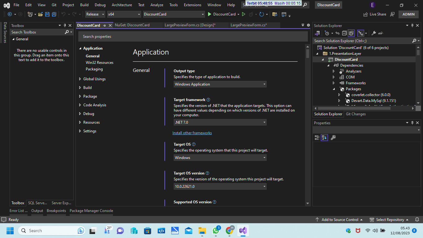Select the Save All icon
This screenshot has width=423, height=238.
pyautogui.click(x=54, y=14)
